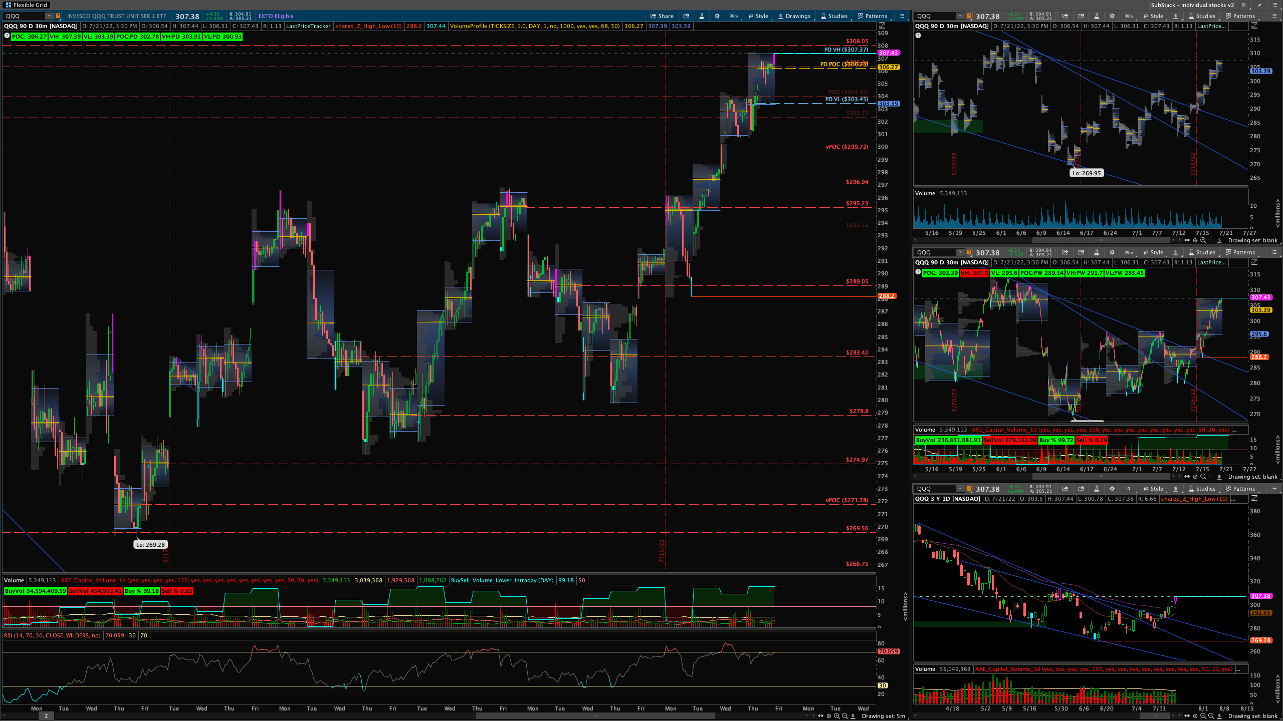This screenshot has width=1283, height=721.
Task: Expand the QQQ symbol dropdown top-left
Action: (49, 16)
